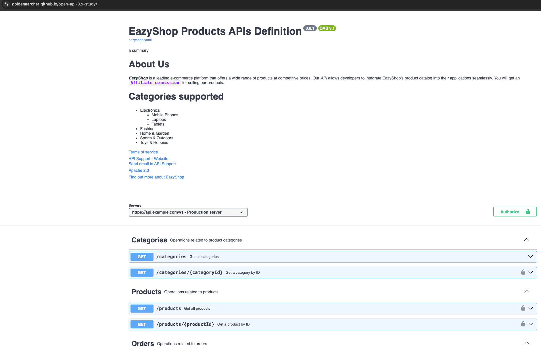This screenshot has width=541, height=348.
Task: Click the site info icon in the address bar
Action: [6, 4]
